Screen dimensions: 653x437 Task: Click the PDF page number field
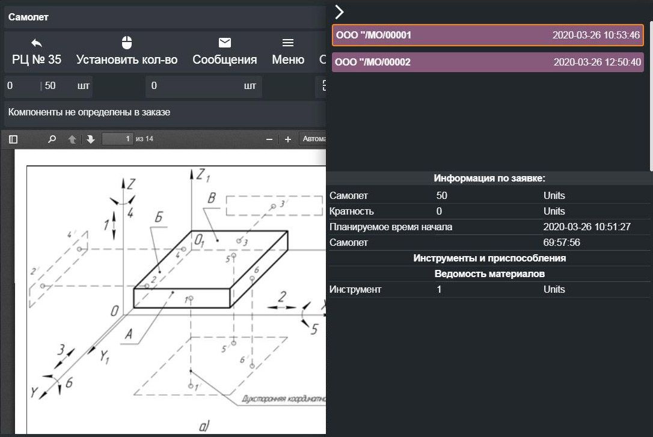(x=117, y=139)
